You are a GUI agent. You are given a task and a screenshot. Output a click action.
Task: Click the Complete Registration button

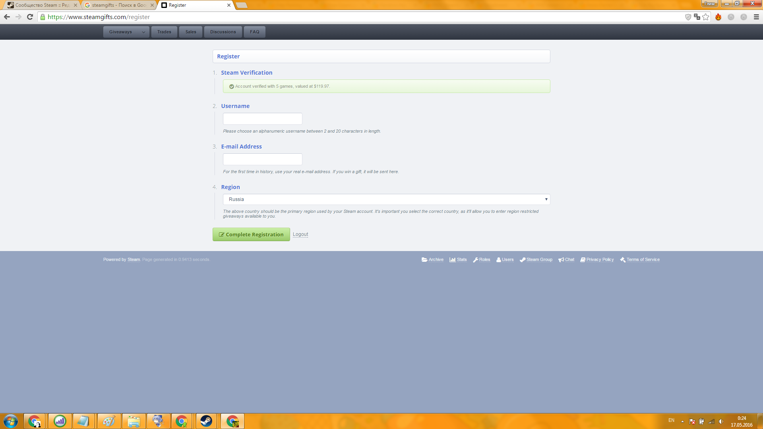coord(251,234)
